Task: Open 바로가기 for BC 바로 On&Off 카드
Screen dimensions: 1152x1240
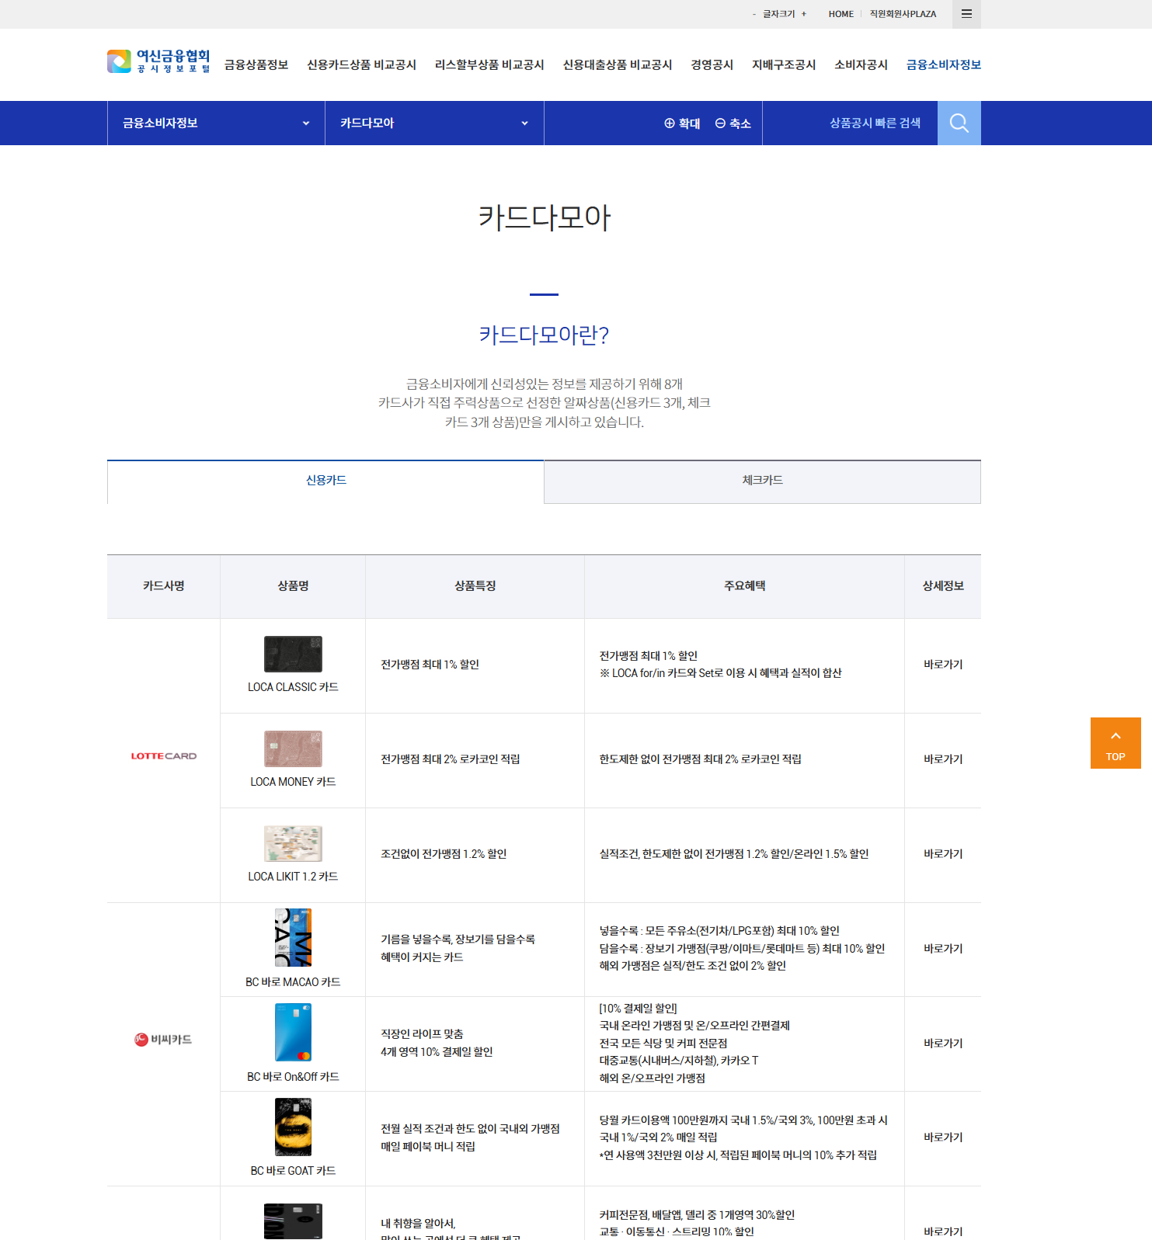Action: (x=943, y=1044)
